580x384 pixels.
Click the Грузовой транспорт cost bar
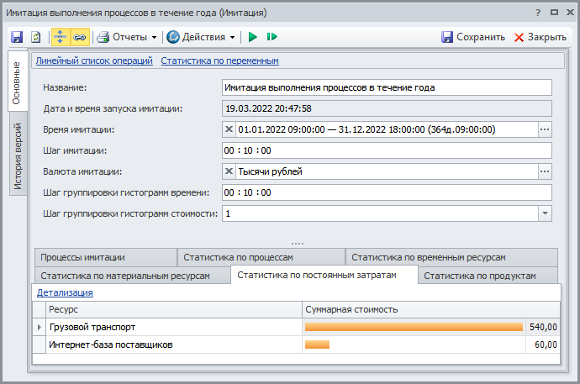pyautogui.click(x=414, y=327)
